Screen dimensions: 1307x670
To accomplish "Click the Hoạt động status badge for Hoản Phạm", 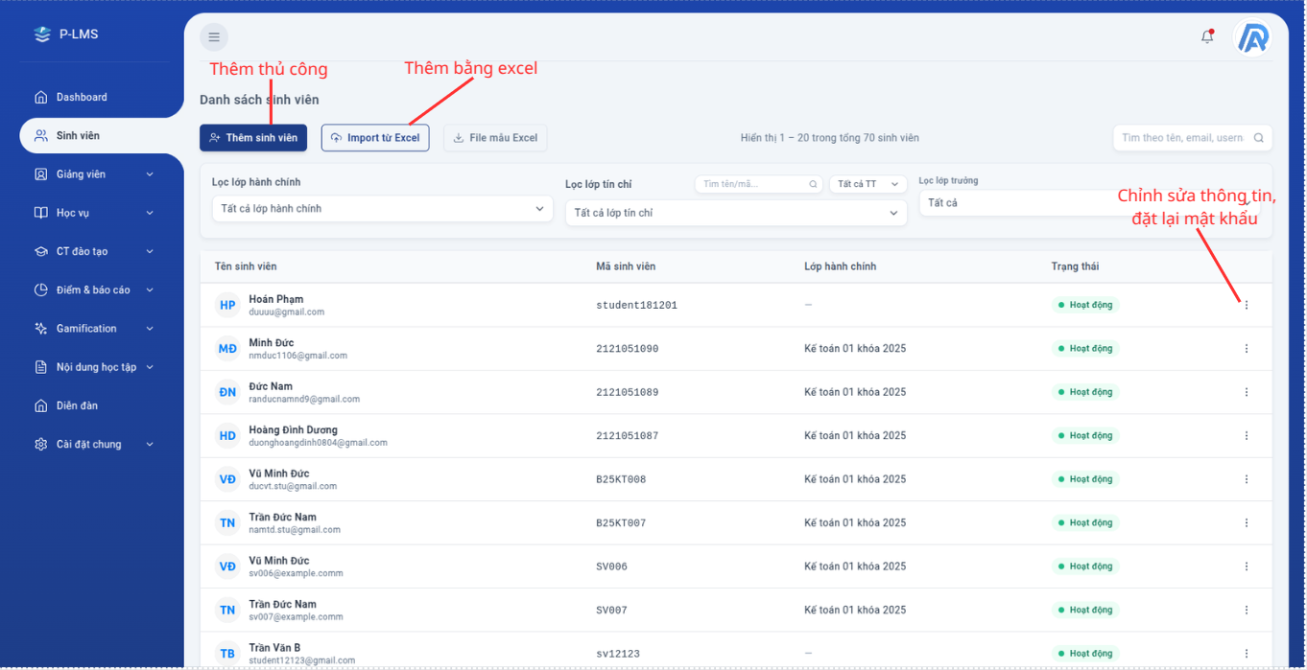I will click(1085, 305).
